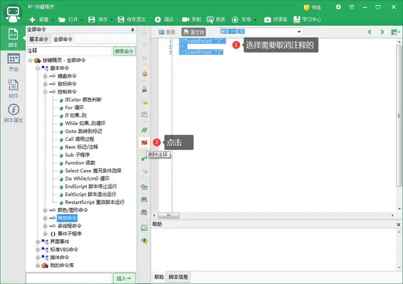Image resolution: width=403 pixels, height=284 pixels.
Task: Click the eye watch-variable icon
Action: pyautogui.click(x=144, y=240)
